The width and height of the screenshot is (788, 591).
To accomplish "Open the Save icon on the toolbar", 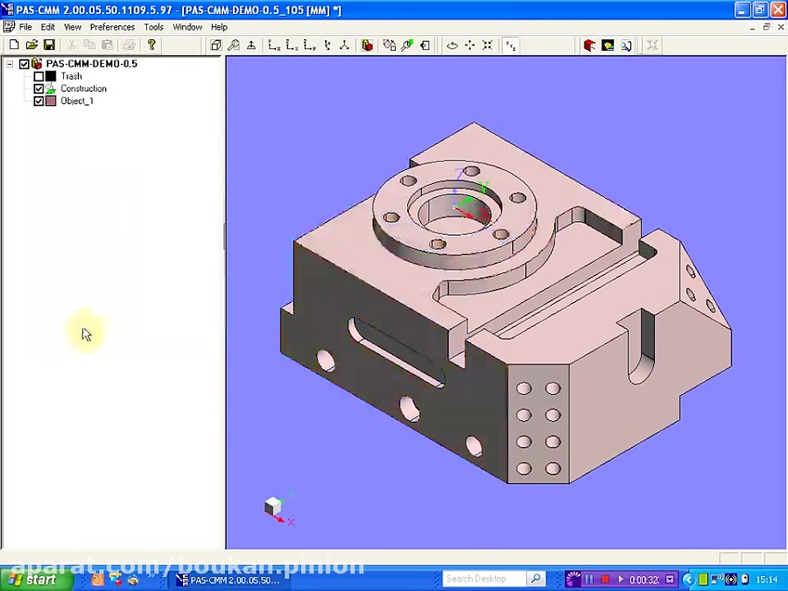I will (x=48, y=45).
